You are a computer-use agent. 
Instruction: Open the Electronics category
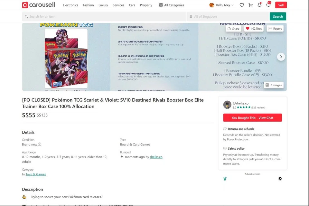tap(70, 5)
